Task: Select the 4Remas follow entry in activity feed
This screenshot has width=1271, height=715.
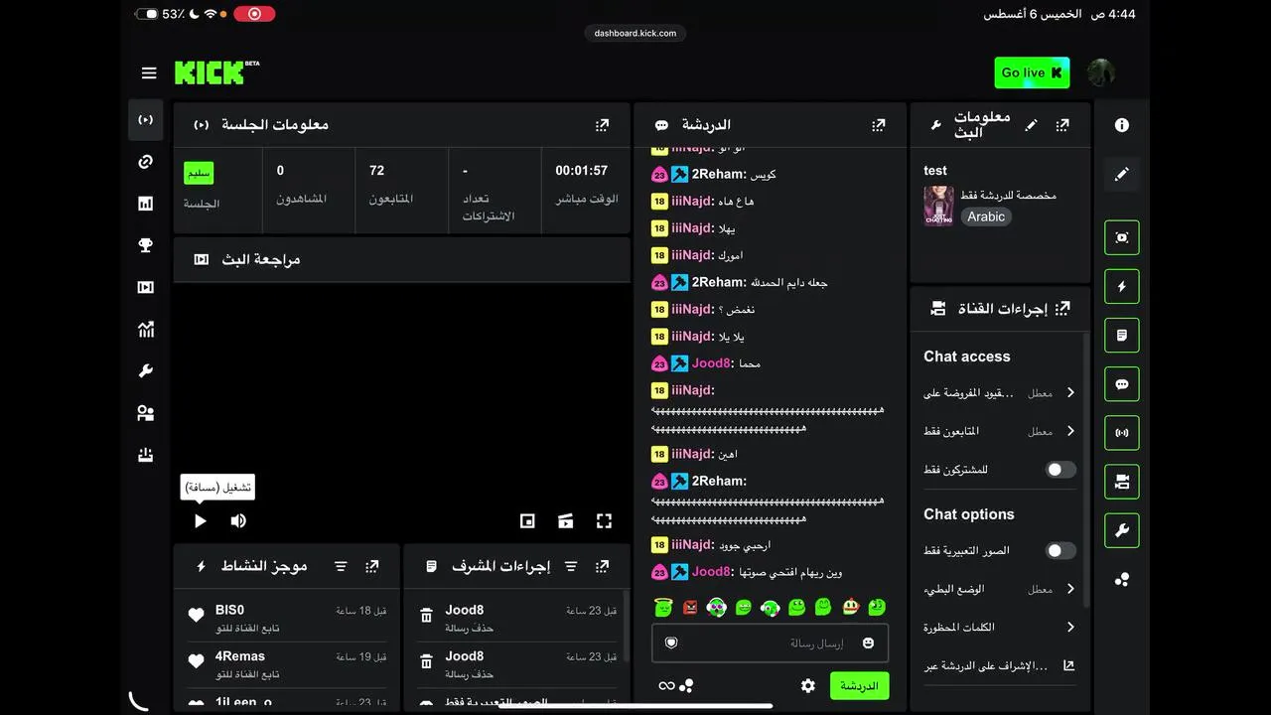Action: click(x=287, y=665)
